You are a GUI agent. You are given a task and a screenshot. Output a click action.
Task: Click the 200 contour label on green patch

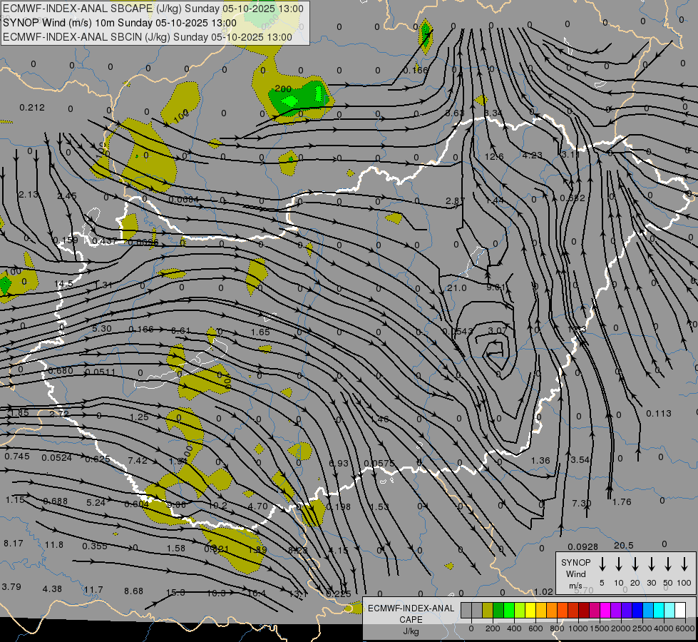[283, 88]
